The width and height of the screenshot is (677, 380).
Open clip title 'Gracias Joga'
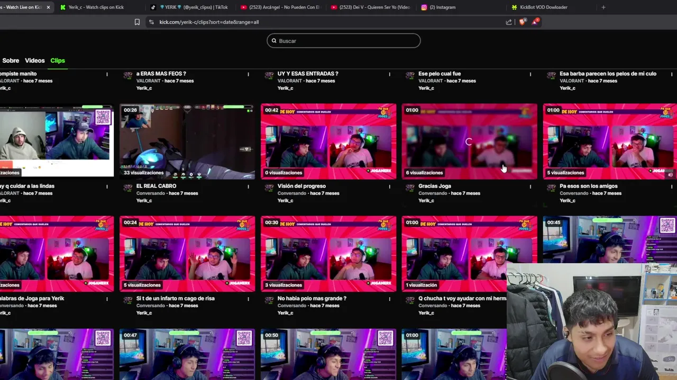click(x=435, y=186)
